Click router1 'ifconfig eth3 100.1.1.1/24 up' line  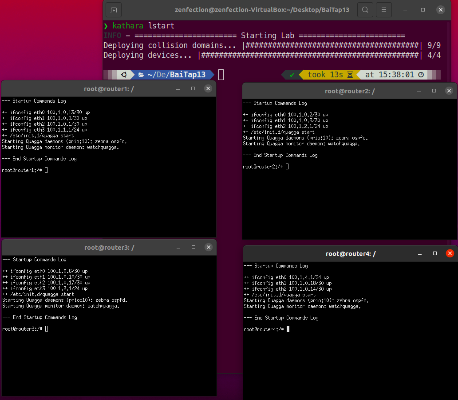click(45, 130)
